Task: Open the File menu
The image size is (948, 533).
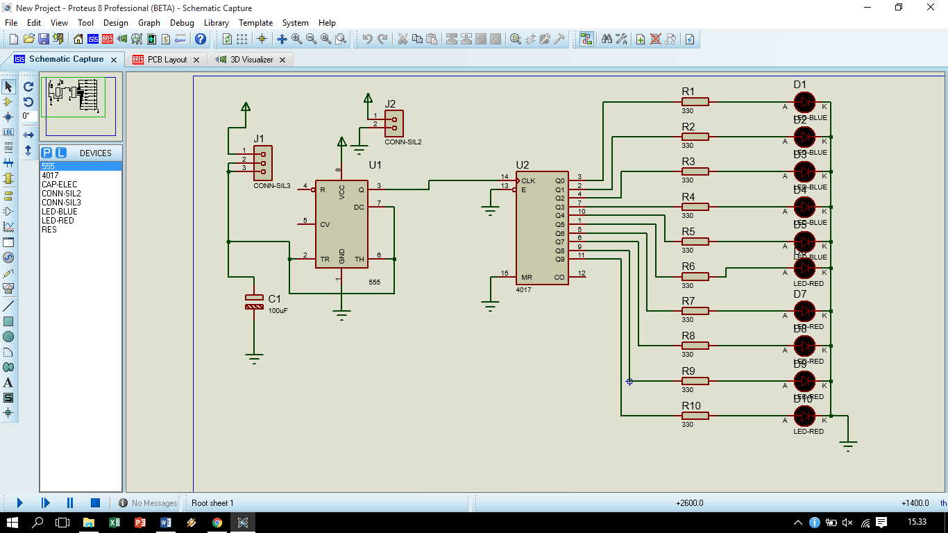Action: pos(11,23)
